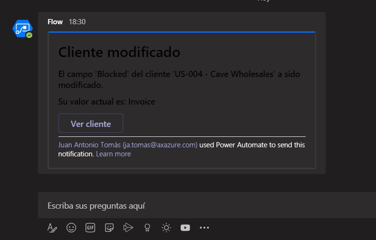Click the text 'Su valor actual es: Invoice'
The image size is (376, 240).
106,102
